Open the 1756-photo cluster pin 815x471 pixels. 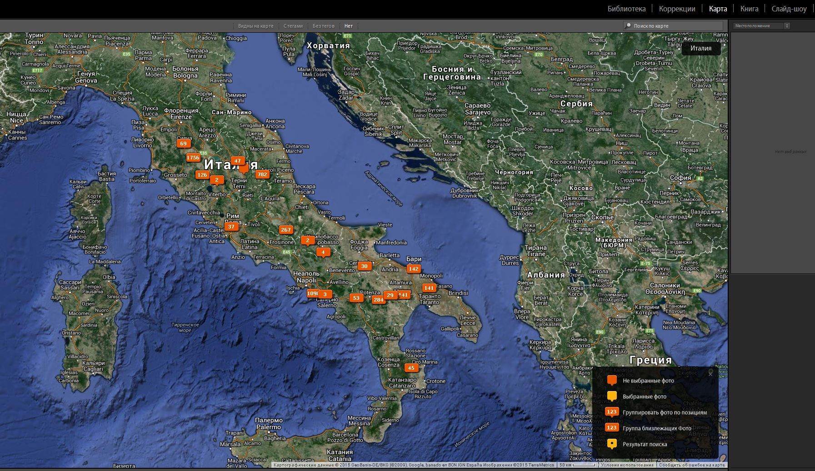click(x=193, y=158)
